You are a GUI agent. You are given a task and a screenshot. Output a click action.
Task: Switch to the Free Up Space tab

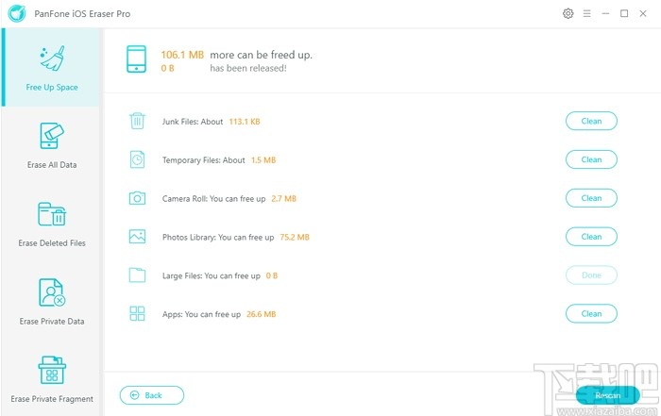tap(52, 67)
